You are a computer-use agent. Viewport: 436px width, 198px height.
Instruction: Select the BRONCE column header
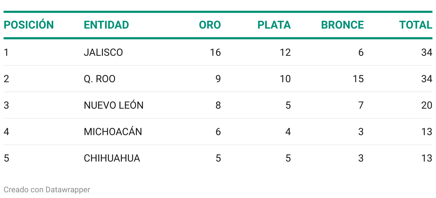[342, 25]
